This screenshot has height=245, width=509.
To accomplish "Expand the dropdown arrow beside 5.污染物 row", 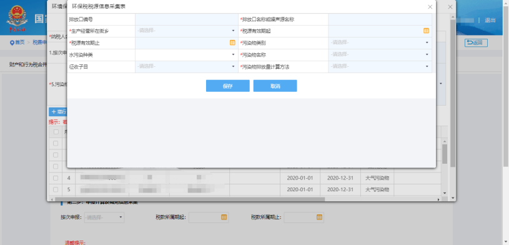I will 441,84.
